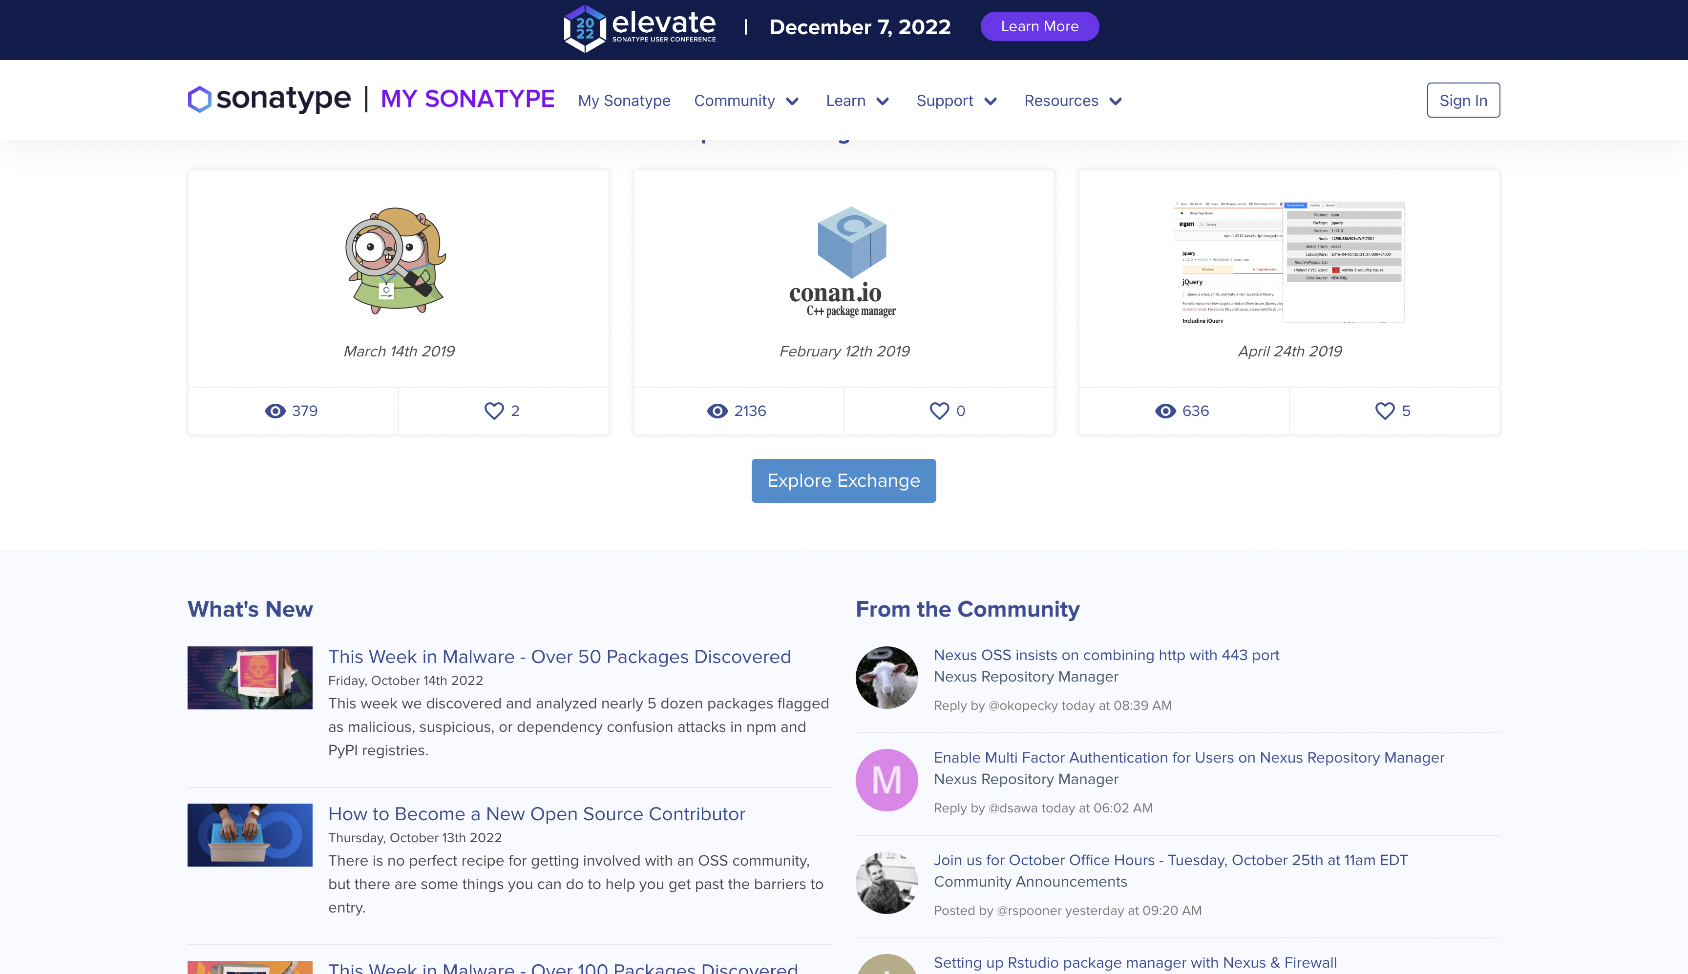Click 'Reply by @okopecky today at 08:39 AM'
The height and width of the screenshot is (974, 1688).
point(1053,705)
